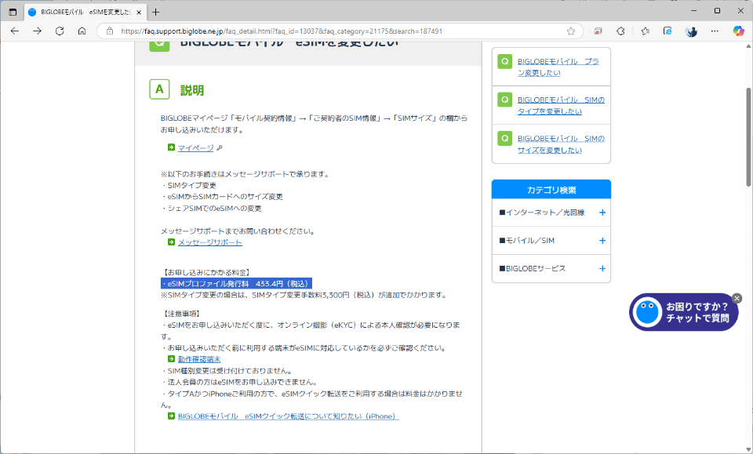The image size is (753, 454).
Task: Reload the BIGLOBE FAQ page
Action: [x=60, y=31]
